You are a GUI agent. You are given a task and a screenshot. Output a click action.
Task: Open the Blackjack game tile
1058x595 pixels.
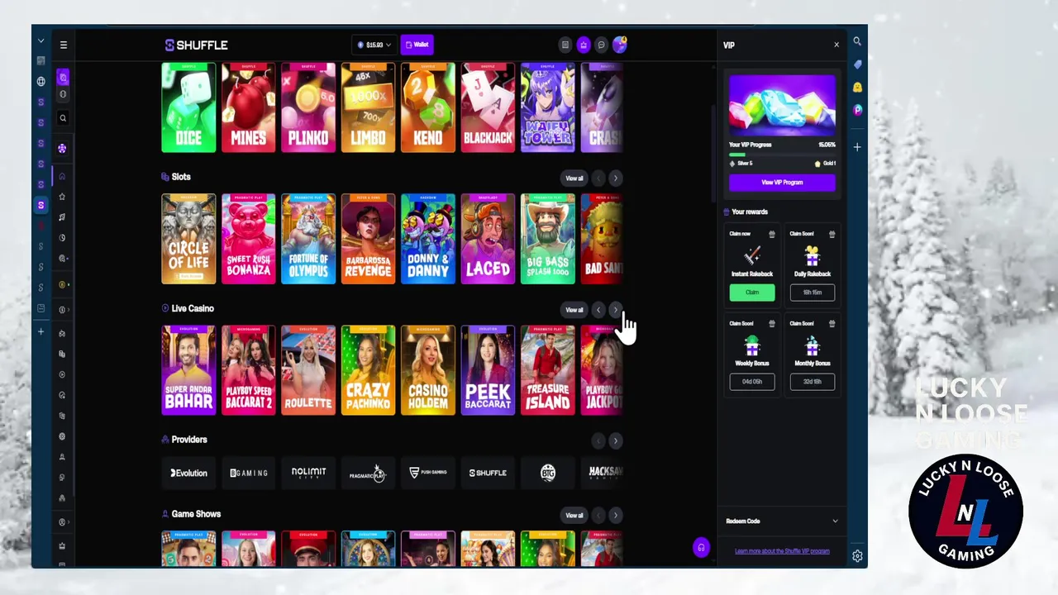coord(488,107)
